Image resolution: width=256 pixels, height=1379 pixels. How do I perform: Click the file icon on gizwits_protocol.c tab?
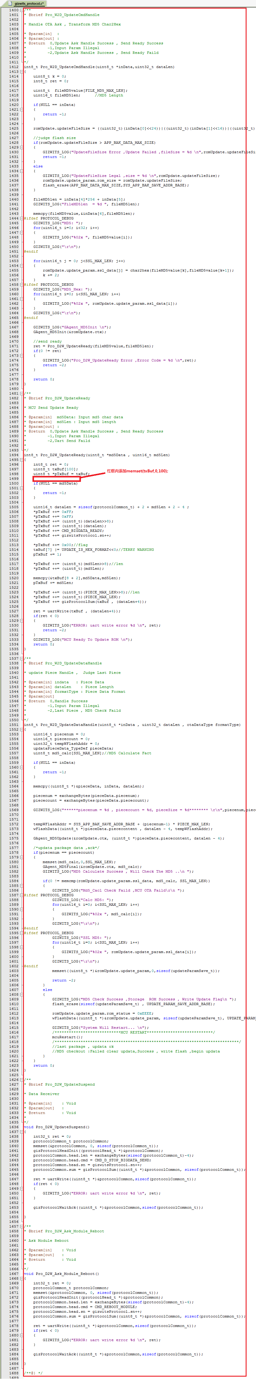(x=10, y=3)
